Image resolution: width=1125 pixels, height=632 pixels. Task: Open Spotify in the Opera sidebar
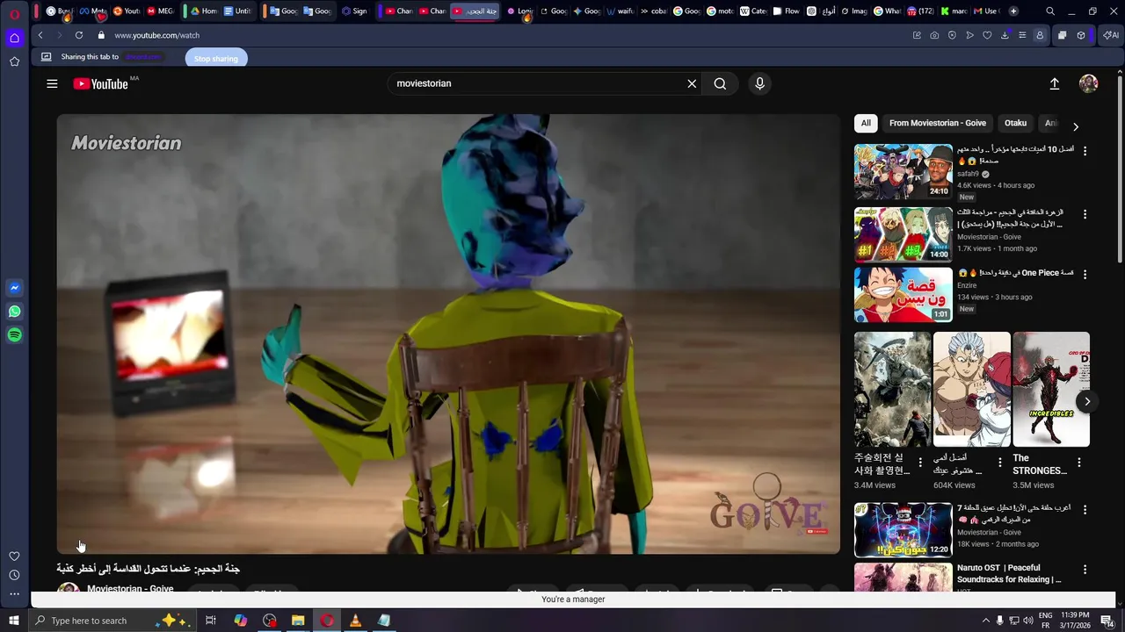[x=14, y=335]
